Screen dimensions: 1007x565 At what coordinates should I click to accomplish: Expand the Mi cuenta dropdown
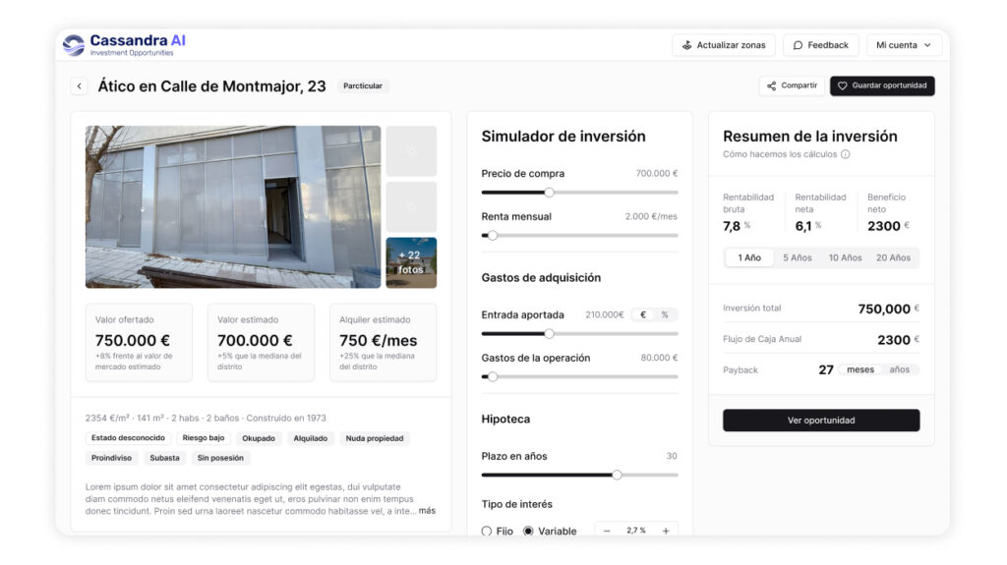click(x=904, y=45)
